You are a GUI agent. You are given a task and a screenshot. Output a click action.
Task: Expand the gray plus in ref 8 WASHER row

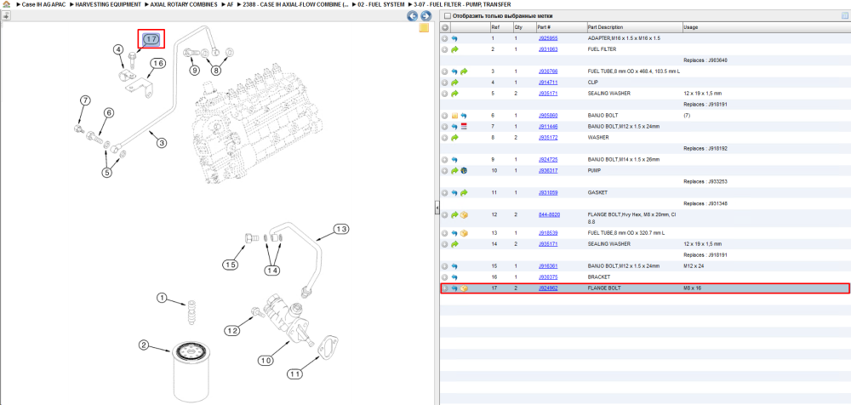445,137
